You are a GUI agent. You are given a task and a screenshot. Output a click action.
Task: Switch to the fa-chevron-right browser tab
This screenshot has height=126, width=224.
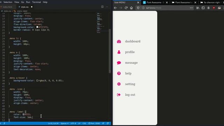coord(212,2)
